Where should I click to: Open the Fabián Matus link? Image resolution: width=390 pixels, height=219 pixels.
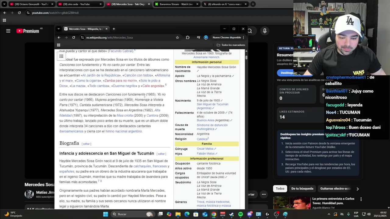pyautogui.click(x=206, y=154)
